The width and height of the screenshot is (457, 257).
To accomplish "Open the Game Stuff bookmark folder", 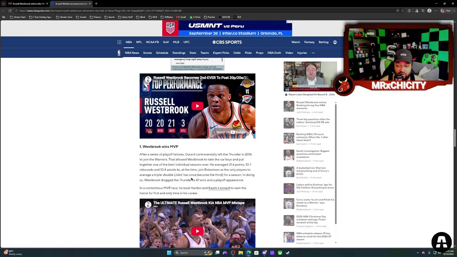I will 125,17.
